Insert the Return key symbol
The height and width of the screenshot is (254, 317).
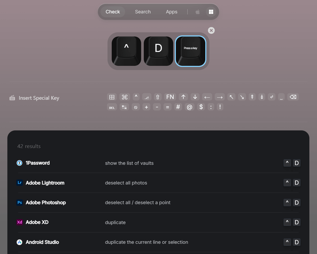[272, 97]
